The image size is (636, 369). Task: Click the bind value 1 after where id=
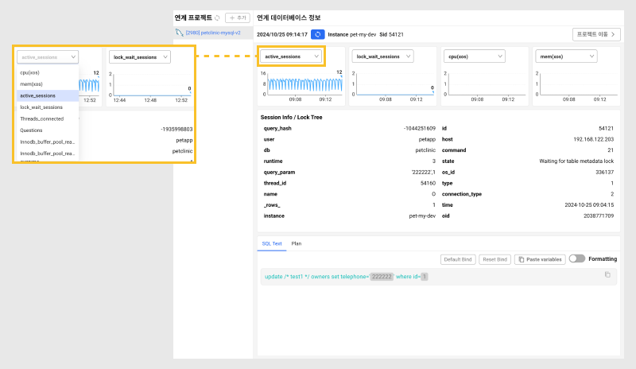pyautogui.click(x=425, y=277)
